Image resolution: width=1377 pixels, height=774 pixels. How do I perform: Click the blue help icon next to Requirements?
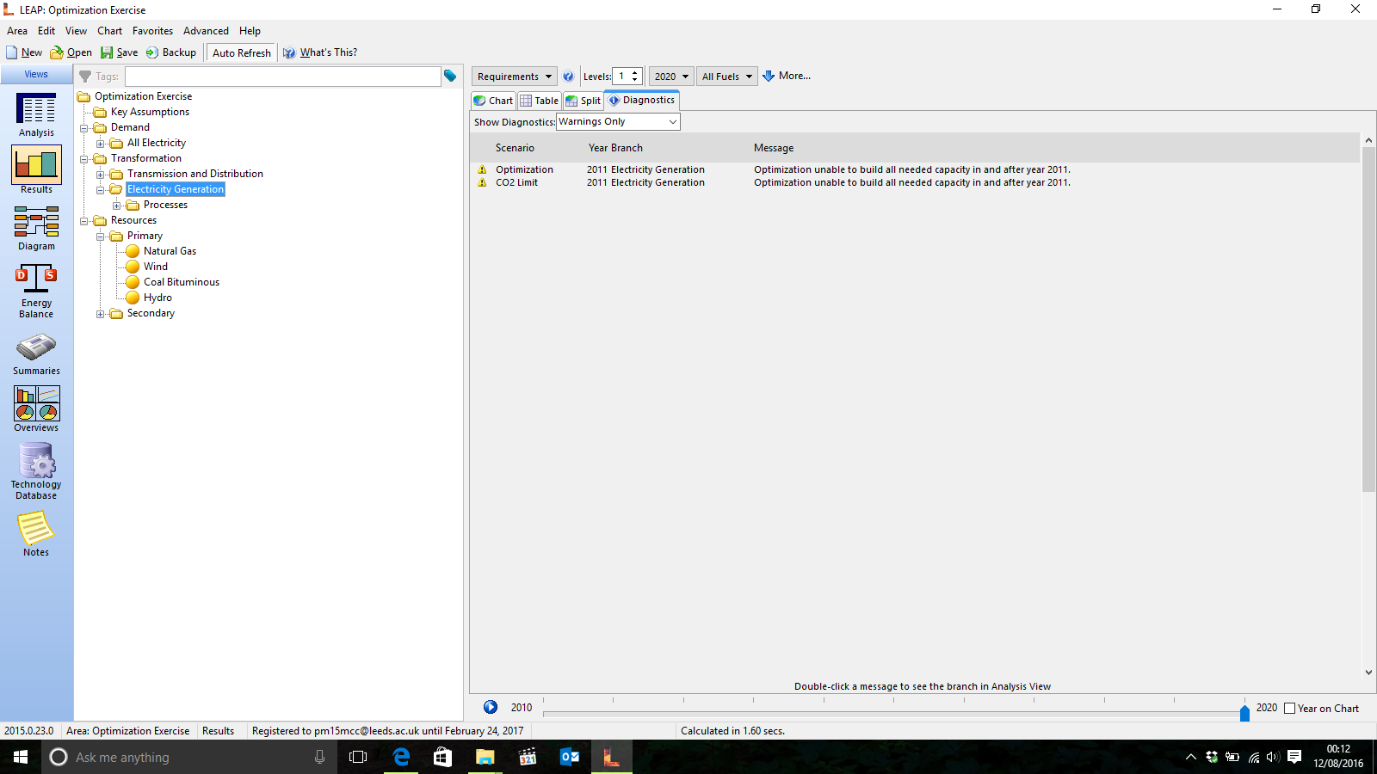568,77
